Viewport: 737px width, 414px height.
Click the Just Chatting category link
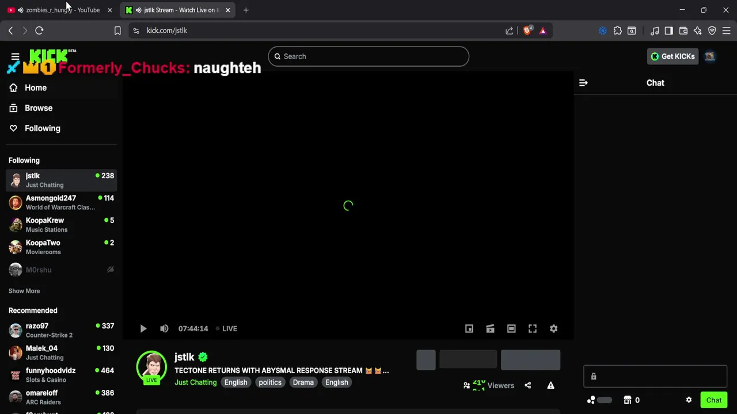pos(196,382)
